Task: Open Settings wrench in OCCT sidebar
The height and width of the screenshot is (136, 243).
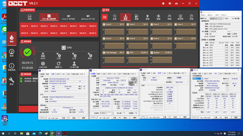Action: 11,81
